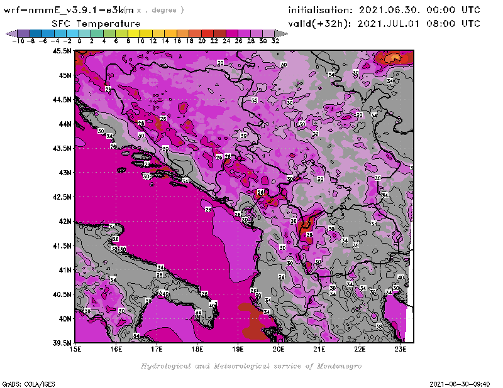Select the legend value 16 under the colorbar
503x388 pixels.
point(177,41)
